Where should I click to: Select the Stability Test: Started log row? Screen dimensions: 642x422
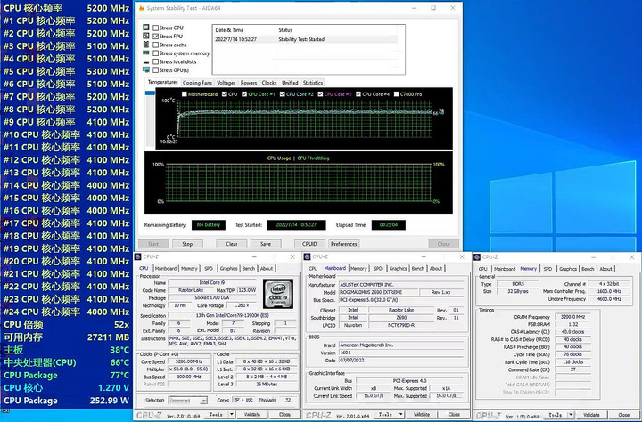click(303, 39)
